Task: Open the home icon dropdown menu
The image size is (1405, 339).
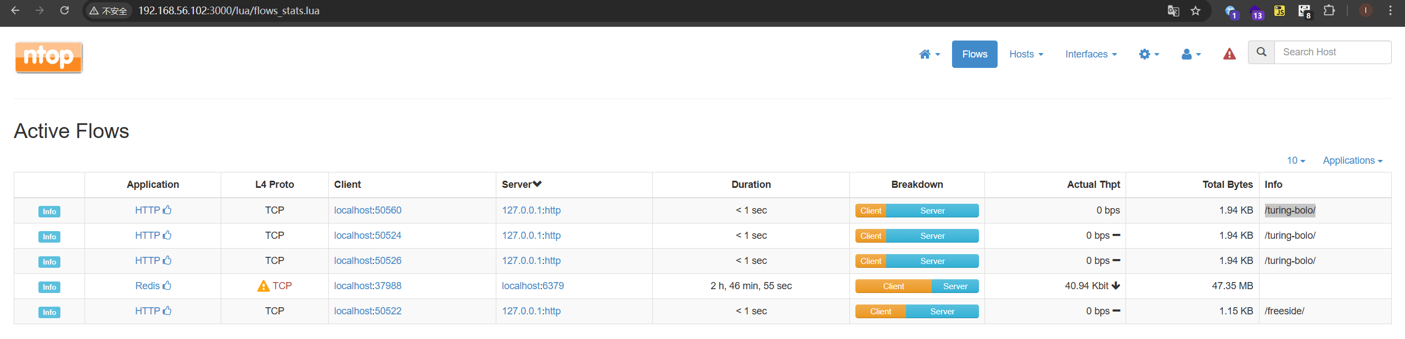Action: [929, 54]
